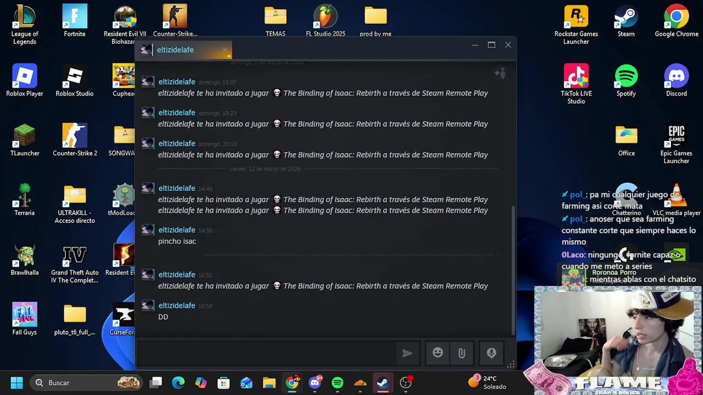
Task: Open ULTRAKILL Acceso directo shortcut
Action: coord(75,204)
